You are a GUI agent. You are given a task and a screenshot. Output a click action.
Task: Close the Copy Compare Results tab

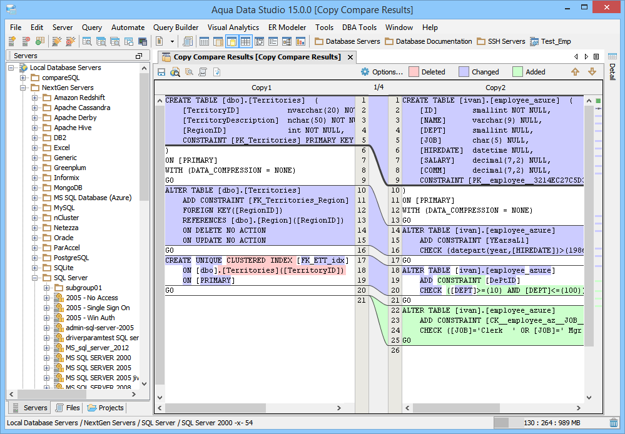coord(350,57)
